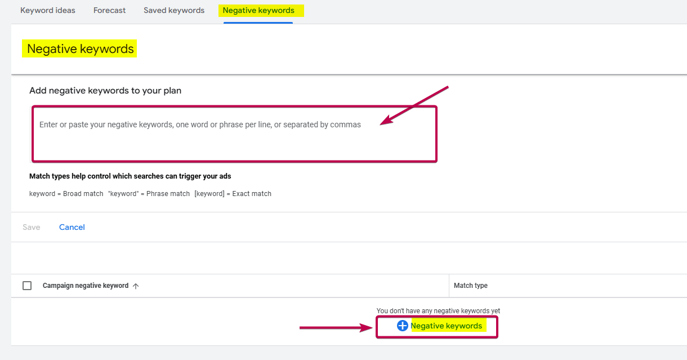Click the Negative keywords add button label
Image resolution: width=687 pixels, height=360 pixels.
click(x=446, y=326)
